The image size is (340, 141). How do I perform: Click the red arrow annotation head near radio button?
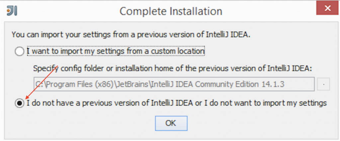pyautogui.click(x=28, y=96)
